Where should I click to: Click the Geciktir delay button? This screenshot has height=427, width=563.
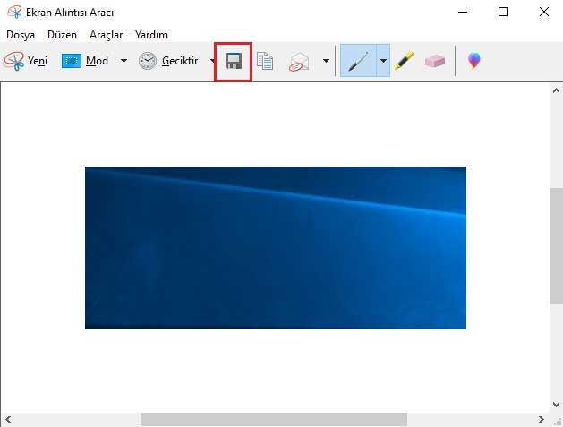tap(168, 61)
